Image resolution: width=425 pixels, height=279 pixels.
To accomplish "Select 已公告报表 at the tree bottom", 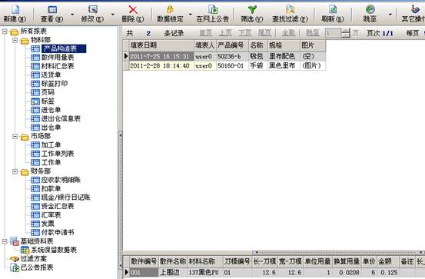I will click(x=37, y=267).
